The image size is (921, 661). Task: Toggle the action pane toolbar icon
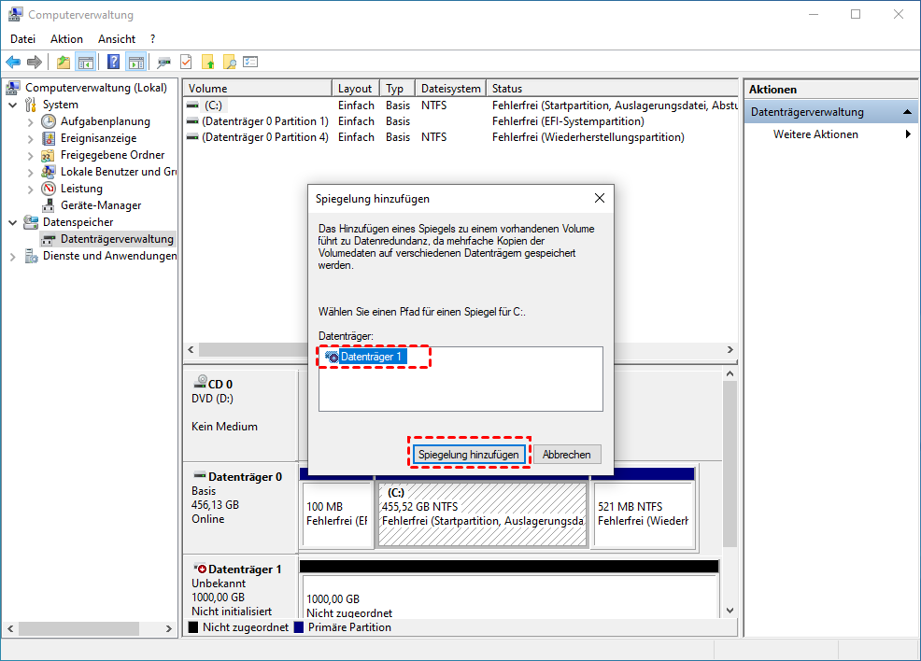135,63
